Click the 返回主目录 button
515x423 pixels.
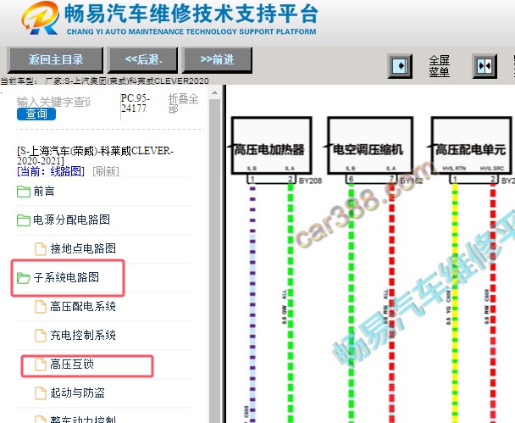[55, 60]
